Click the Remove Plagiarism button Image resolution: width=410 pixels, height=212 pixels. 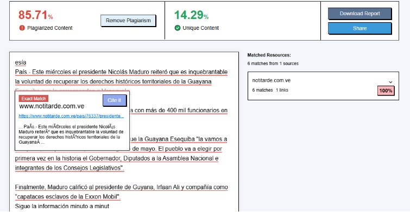128,21
